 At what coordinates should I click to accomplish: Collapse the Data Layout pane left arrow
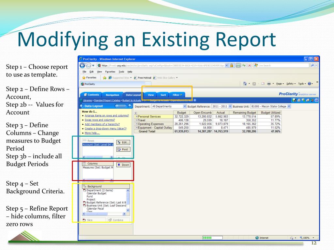pos(81,106)
